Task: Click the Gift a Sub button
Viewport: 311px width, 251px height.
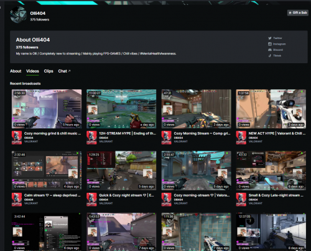Action: 298,12
